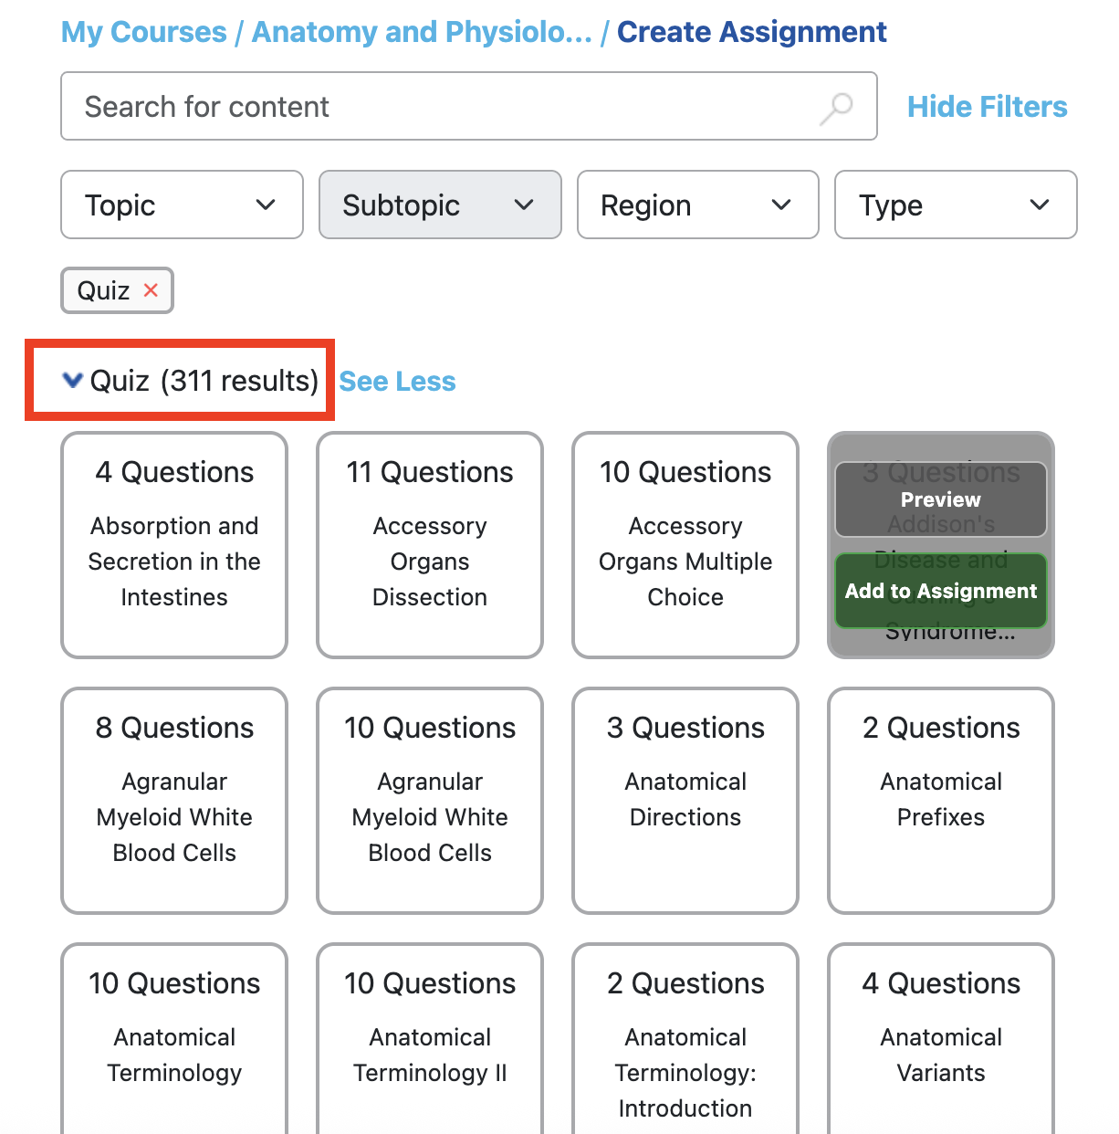The width and height of the screenshot is (1119, 1134).
Task: Select the highlighted Subtopic filter
Action: pos(439,205)
